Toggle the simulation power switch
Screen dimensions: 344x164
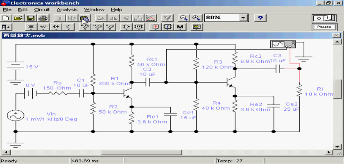click(x=324, y=18)
